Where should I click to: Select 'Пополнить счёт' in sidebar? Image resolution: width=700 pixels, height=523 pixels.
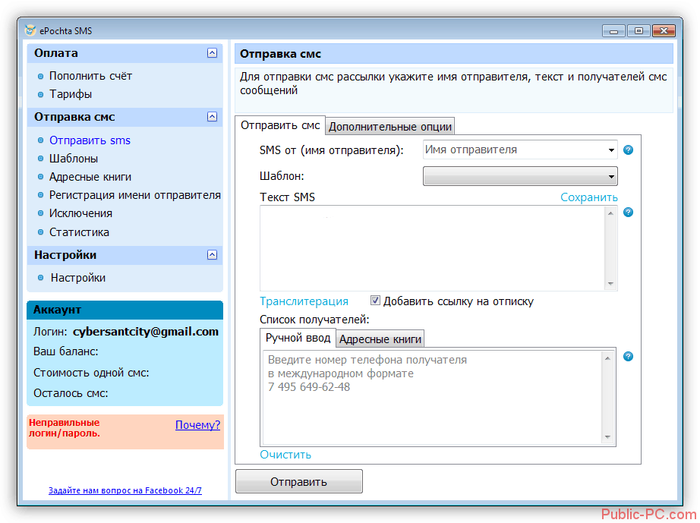(x=90, y=76)
